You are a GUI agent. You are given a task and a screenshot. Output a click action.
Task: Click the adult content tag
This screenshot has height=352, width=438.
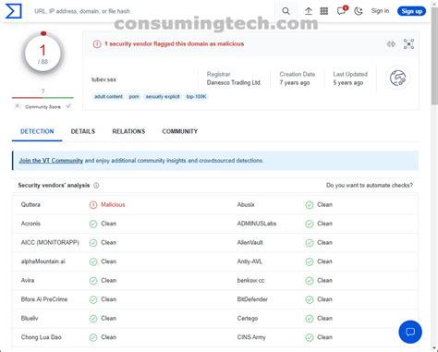[108, 97]
